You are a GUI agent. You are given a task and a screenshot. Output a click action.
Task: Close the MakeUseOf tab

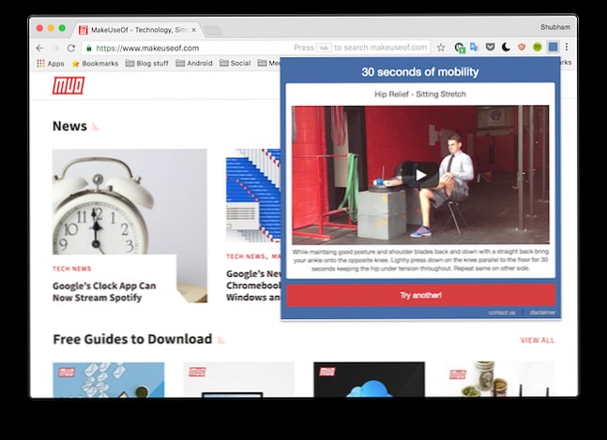pyautogui.click(x=193, y=30)
